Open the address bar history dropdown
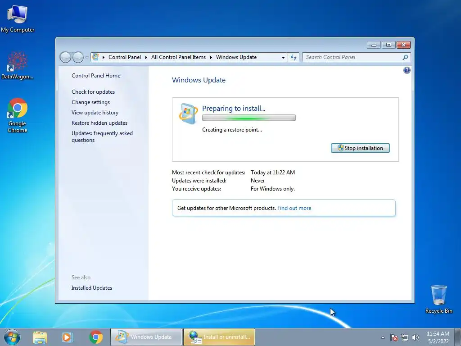The width and height of the screenshot is (461, 346). pyautogui.click(x=283, y=57)
